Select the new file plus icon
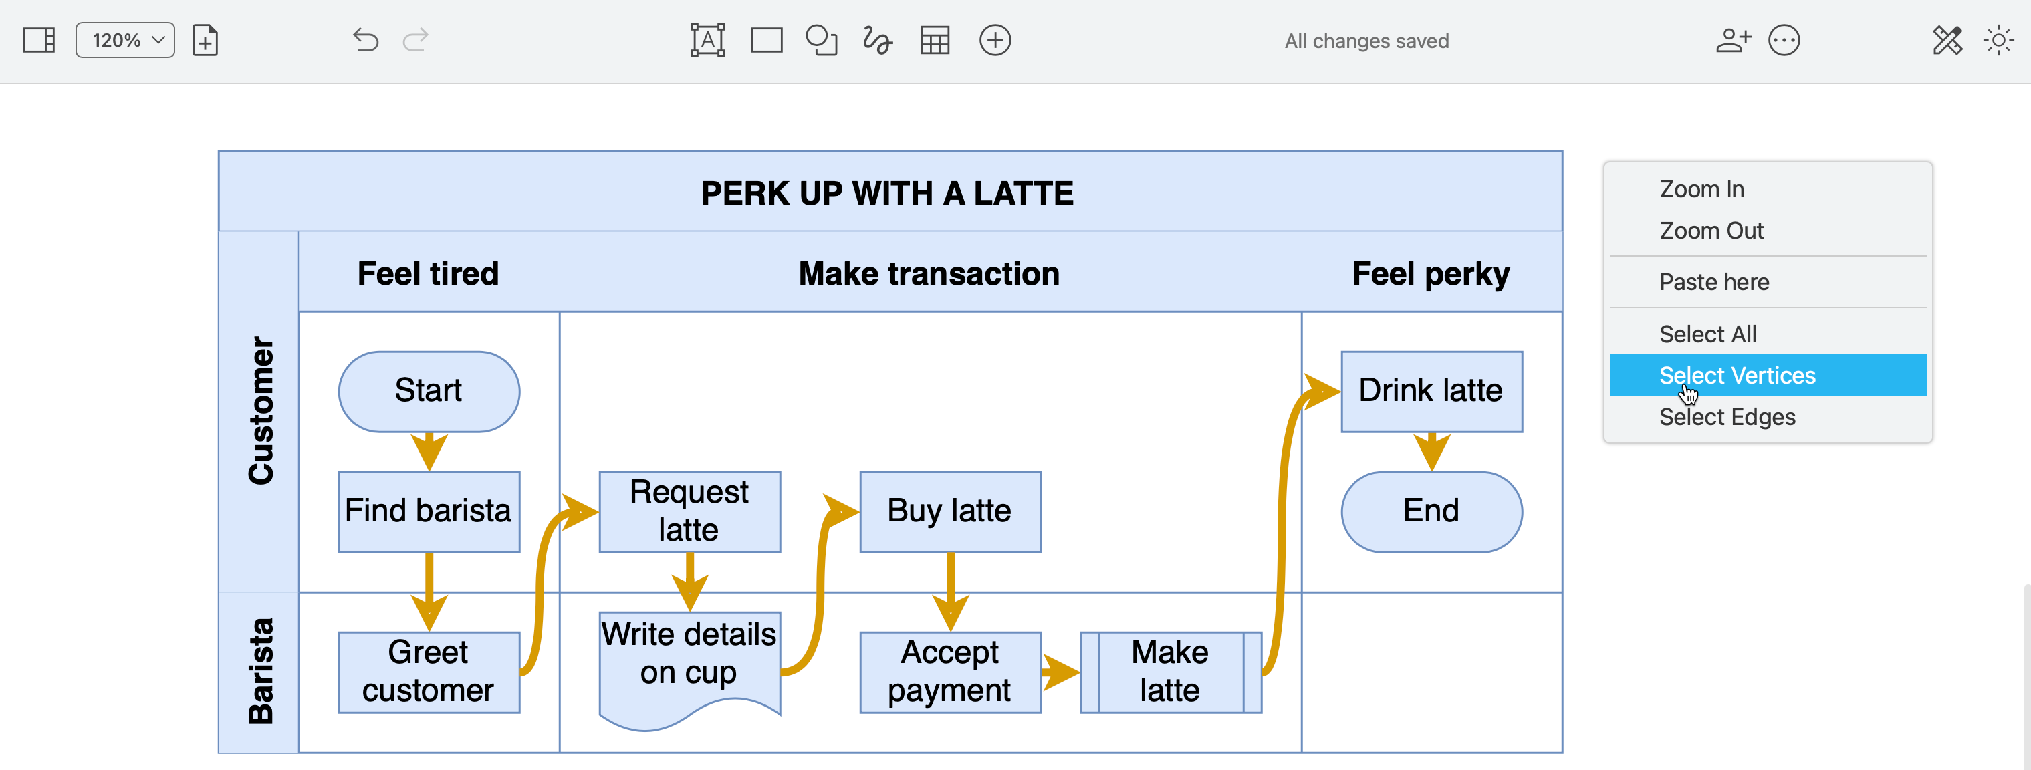 (205, 39)
